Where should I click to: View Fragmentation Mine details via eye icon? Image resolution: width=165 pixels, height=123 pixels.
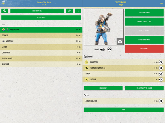(x=161, y=68)
